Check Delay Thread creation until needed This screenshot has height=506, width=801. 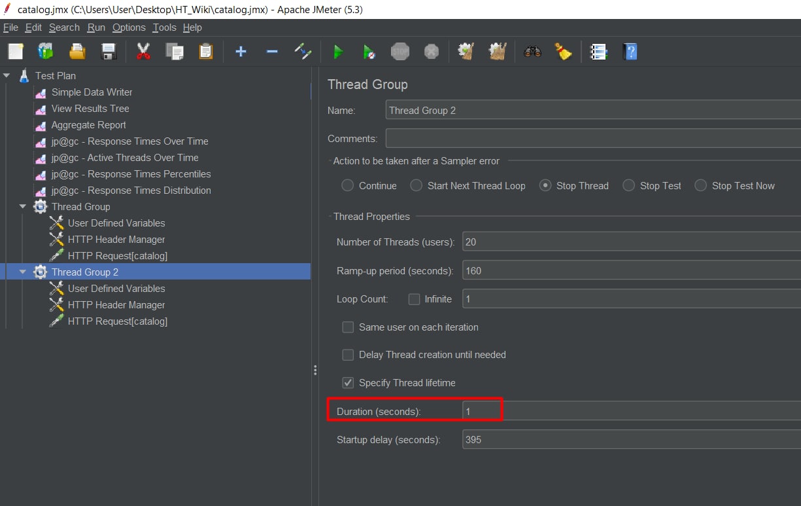[348, 355]
